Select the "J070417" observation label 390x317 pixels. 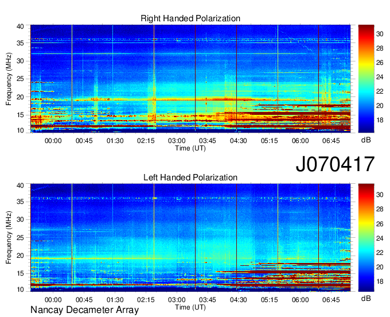335,164
